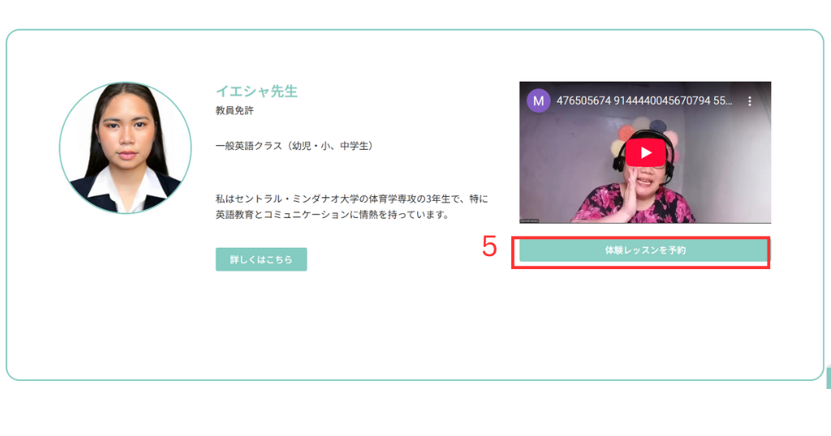
Task: Open the video's three-dot options menu
Action: click(749, 101)
